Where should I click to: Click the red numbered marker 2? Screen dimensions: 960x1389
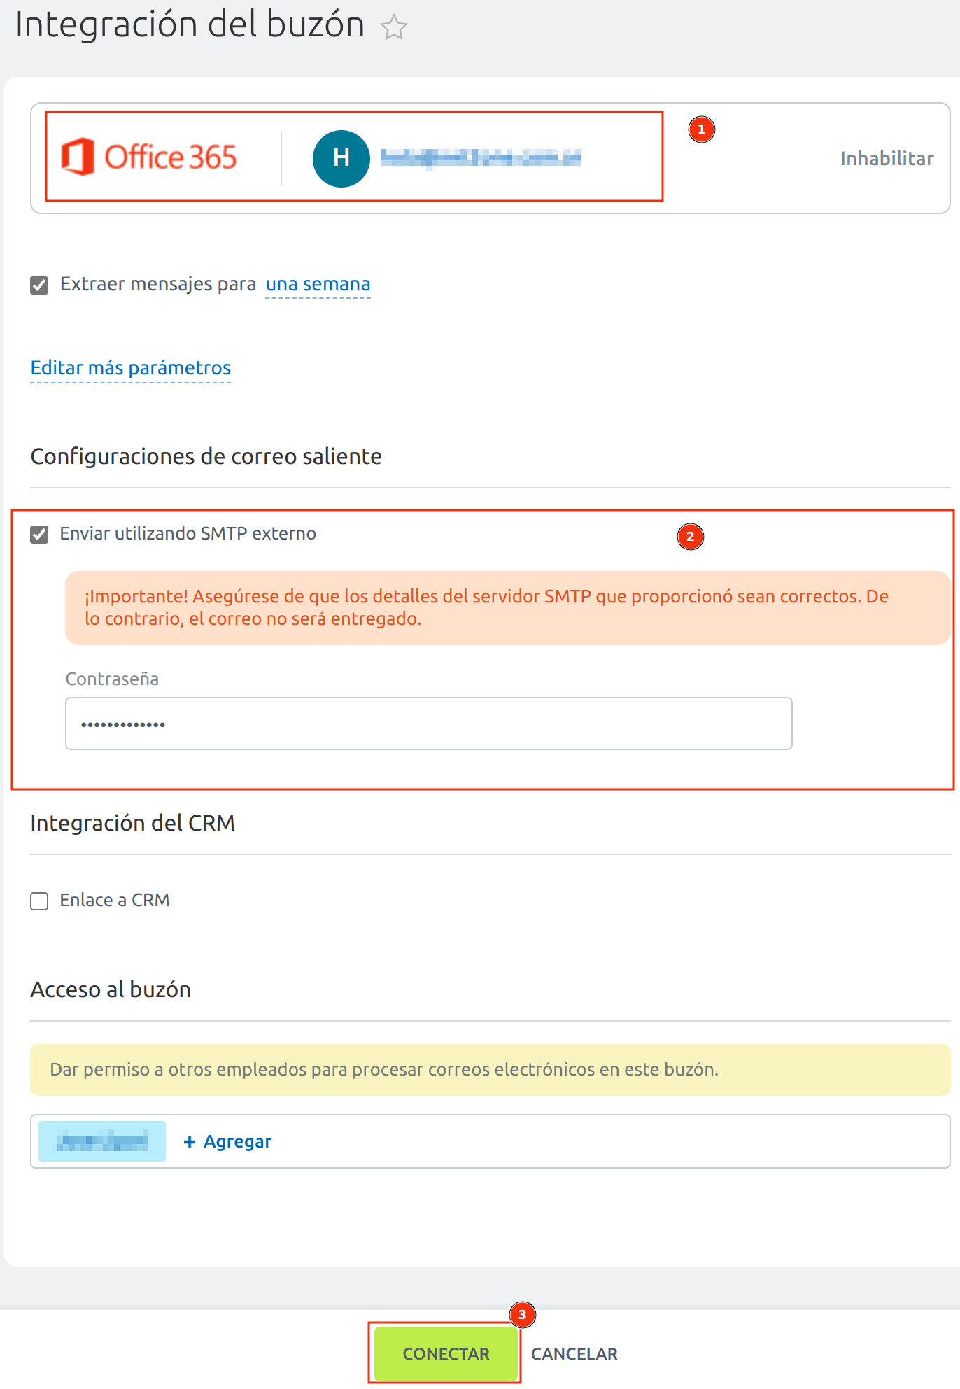coord(690,537)
